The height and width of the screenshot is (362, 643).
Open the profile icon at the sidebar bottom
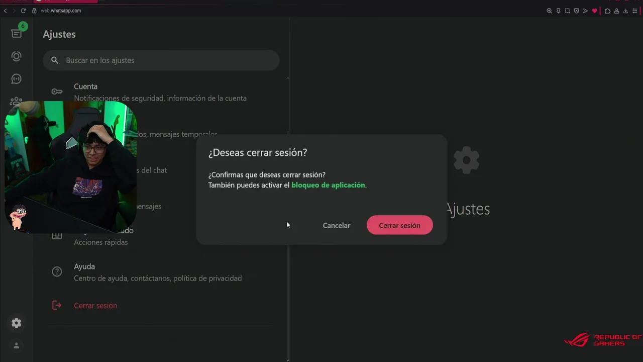tap(17, 345)
